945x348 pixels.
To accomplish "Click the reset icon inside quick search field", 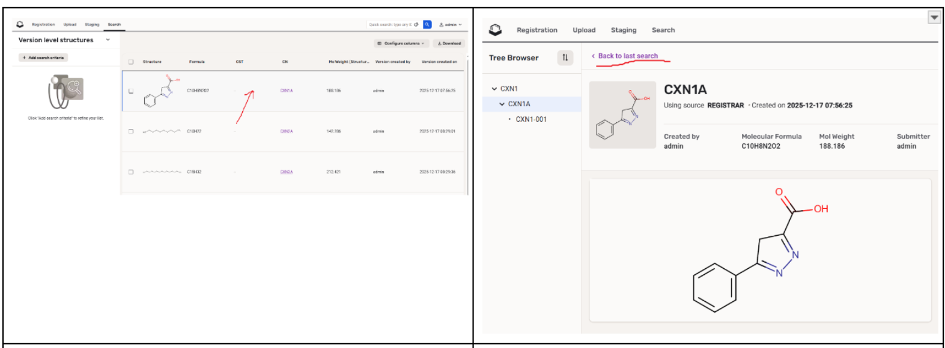I will [416, 25].
